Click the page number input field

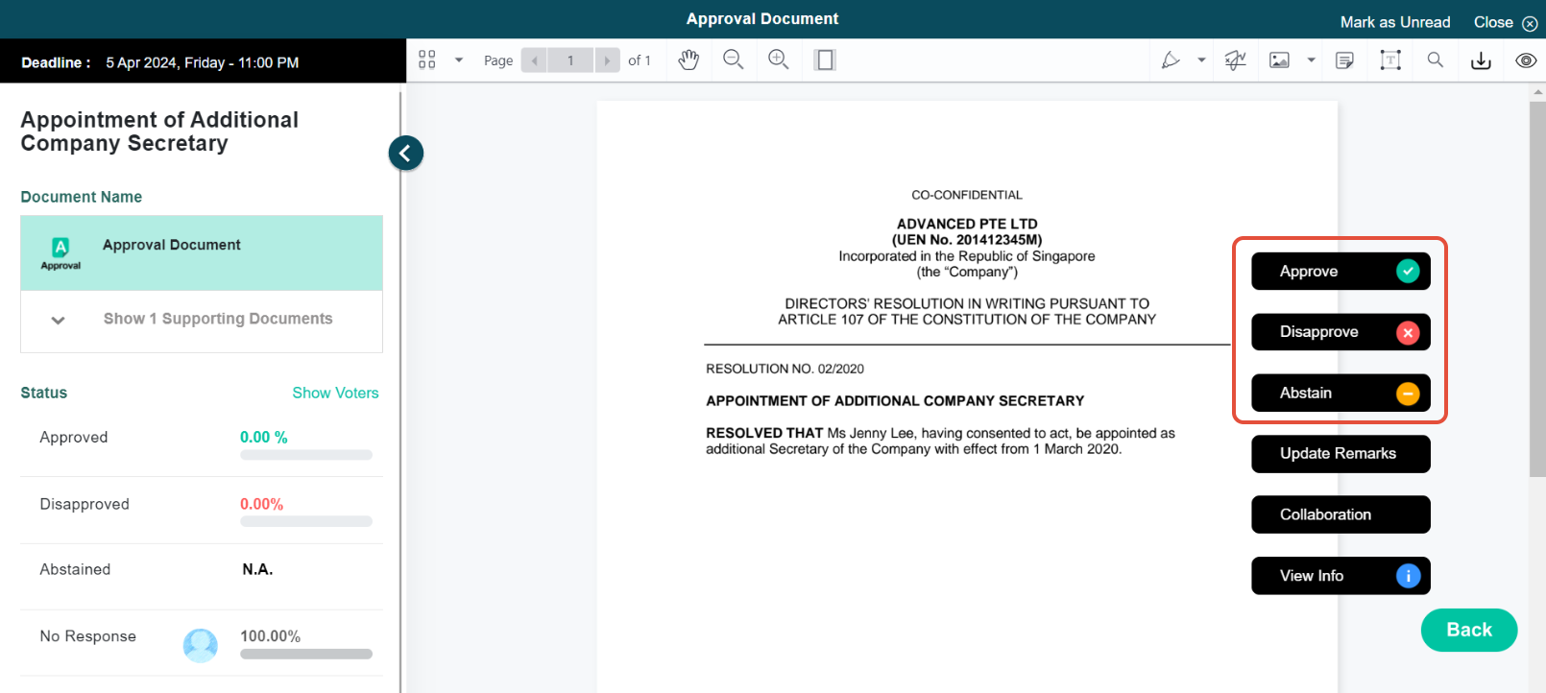[x=570, y=60]
